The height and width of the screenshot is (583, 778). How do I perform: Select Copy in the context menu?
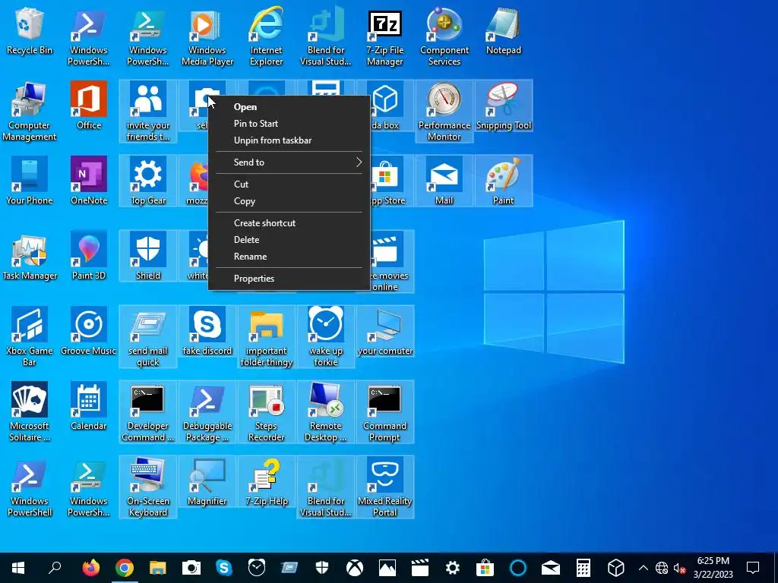[289, 200]
